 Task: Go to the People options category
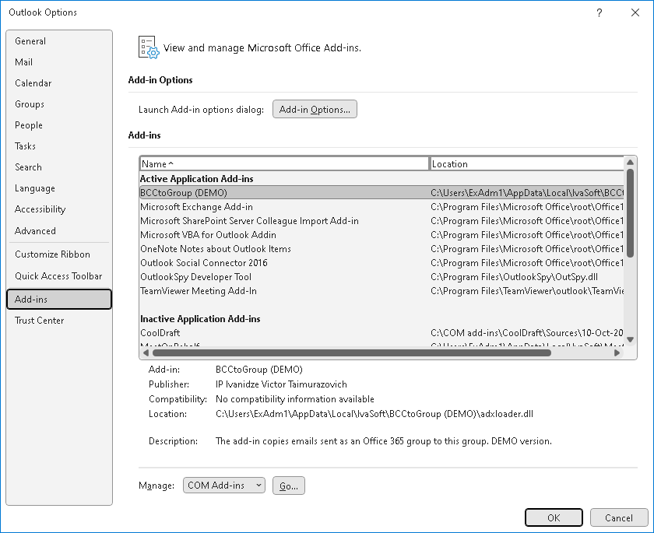[x=59, y=125]
